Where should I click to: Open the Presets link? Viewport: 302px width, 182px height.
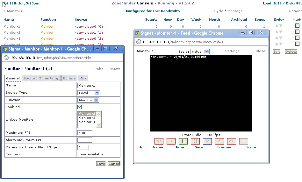click(x=114, y=69)
